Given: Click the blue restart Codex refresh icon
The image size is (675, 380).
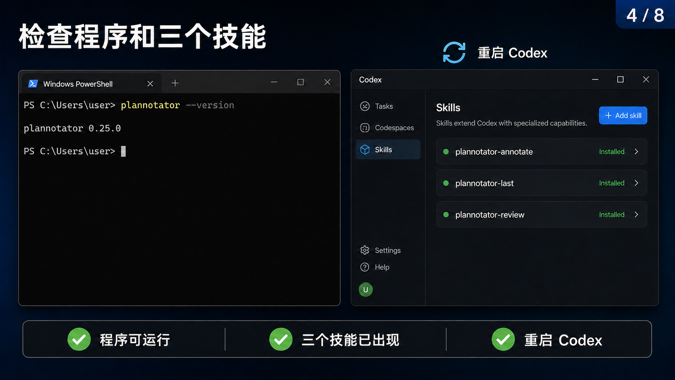Looking at the screenshot, I should pos(454,52).
